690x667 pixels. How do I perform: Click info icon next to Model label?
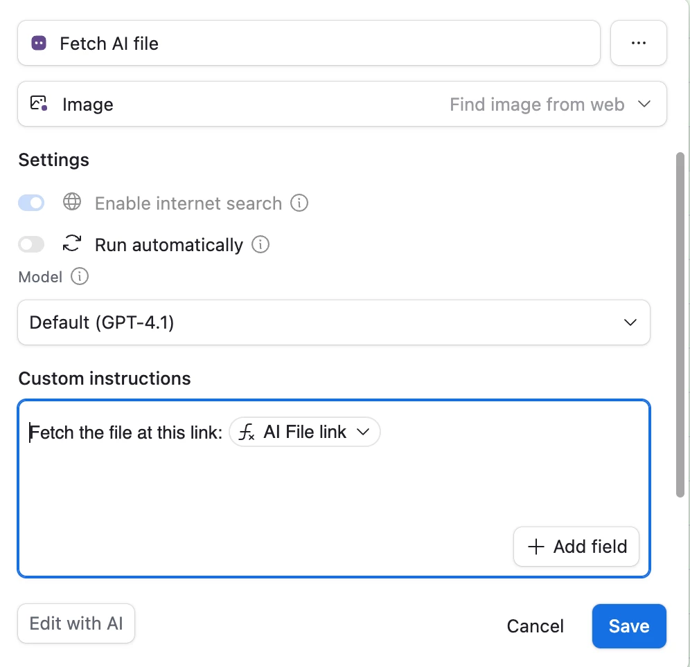coord(80,277)
